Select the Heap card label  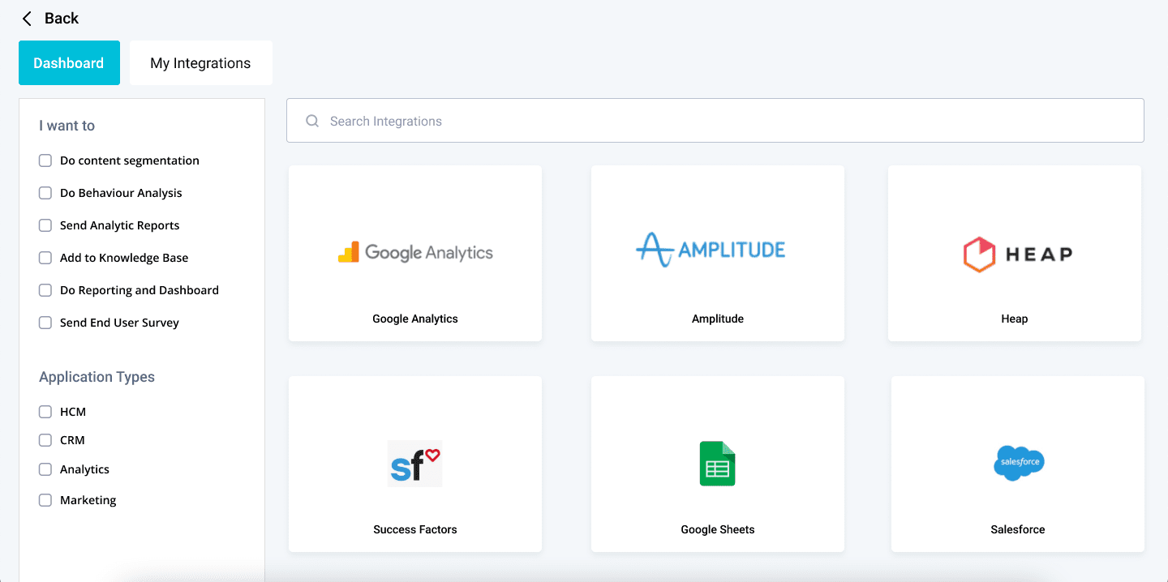pos(1015,319)
